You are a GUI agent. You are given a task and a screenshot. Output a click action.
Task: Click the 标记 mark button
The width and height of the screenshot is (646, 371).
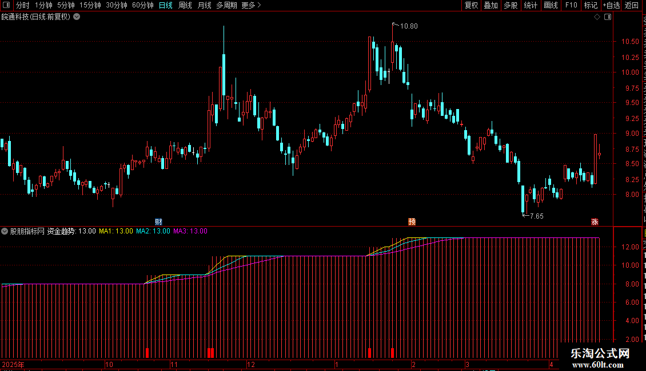pos(591,5)
